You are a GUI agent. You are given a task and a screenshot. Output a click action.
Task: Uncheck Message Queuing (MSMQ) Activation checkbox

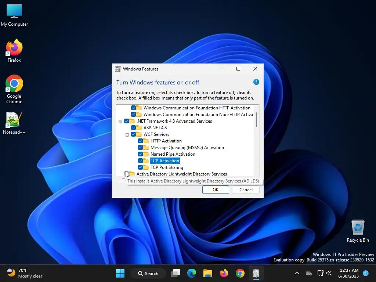click(141, 148)
